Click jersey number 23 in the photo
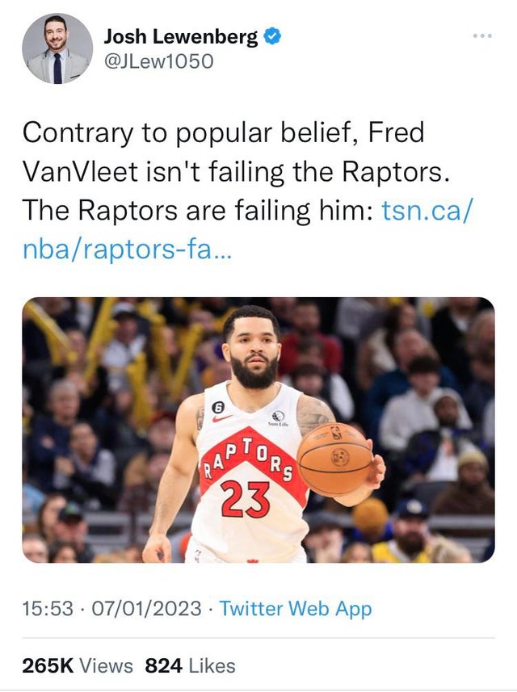The width and height of the screenshot is (517, 692). (245, 499)
